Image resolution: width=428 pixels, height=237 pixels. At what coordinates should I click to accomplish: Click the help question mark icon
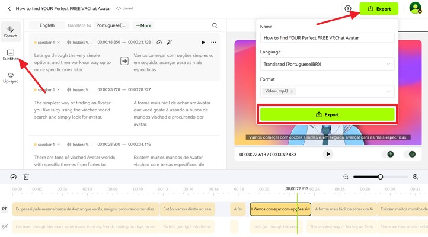coord(348,9)
